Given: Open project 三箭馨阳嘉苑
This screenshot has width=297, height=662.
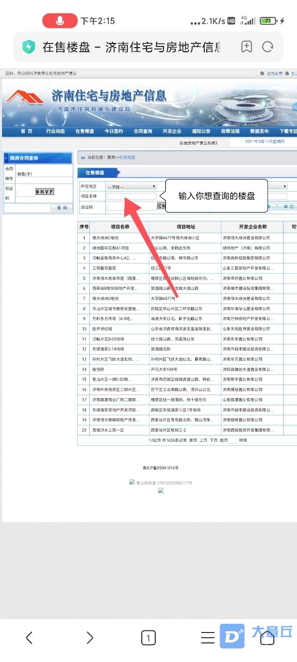Looking at the screenshot, I should pyautogui.click(x=105, y=268).
